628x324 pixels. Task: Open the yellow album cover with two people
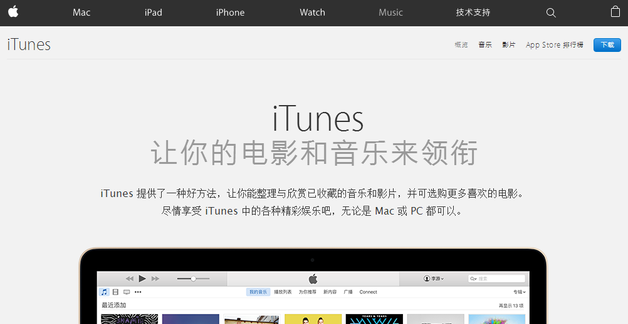pos(313,319)
